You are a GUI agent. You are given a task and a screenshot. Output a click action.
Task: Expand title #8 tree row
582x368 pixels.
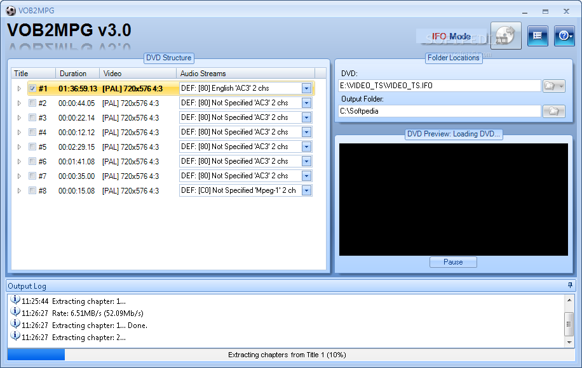pyautogui.click(x=19, y=190)
